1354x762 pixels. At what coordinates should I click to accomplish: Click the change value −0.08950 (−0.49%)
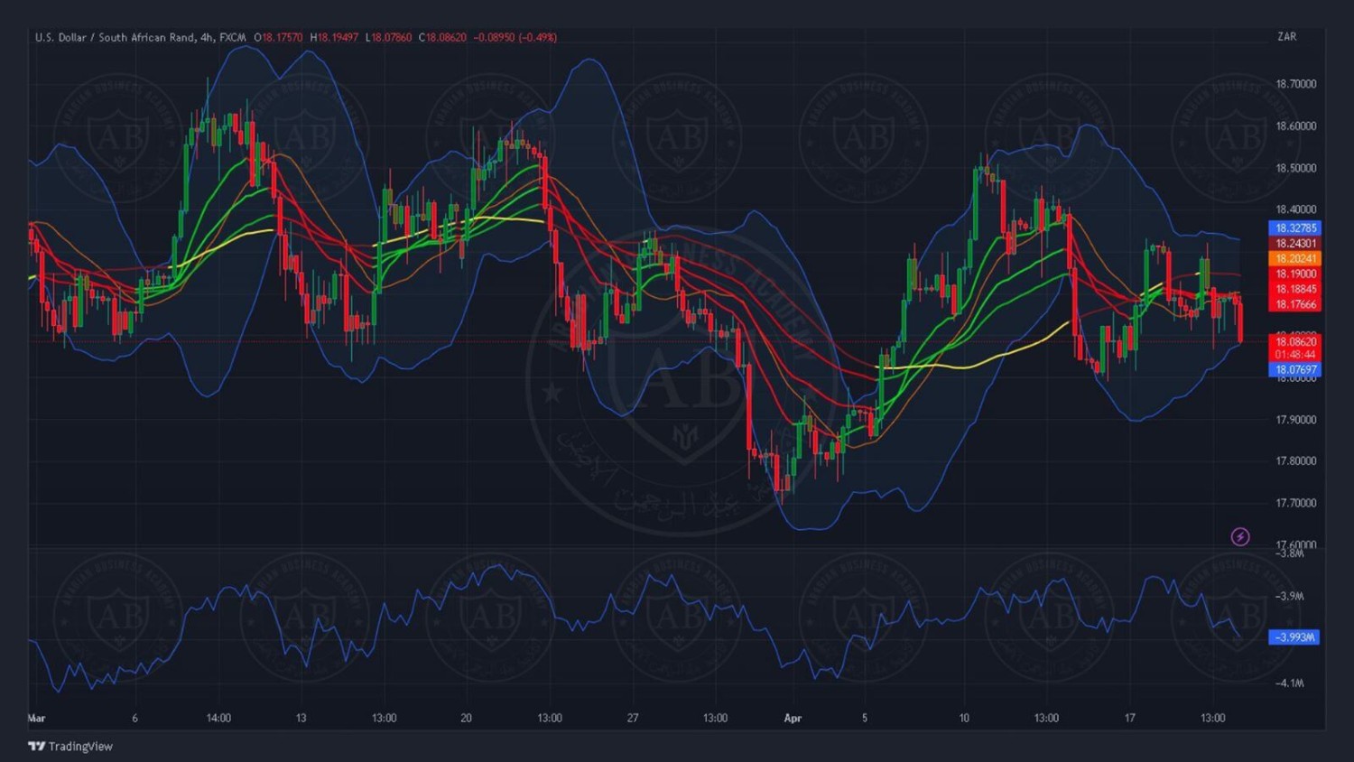pyautogui.click(x=515, y=37)
